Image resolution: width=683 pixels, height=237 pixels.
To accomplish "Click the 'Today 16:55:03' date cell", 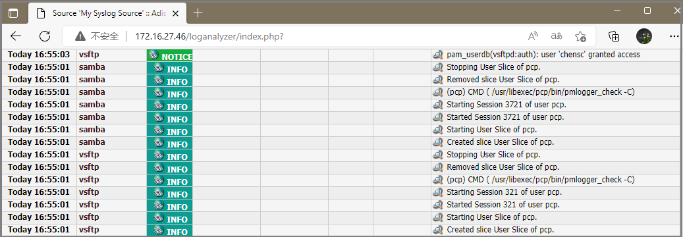I will (39, 55).
